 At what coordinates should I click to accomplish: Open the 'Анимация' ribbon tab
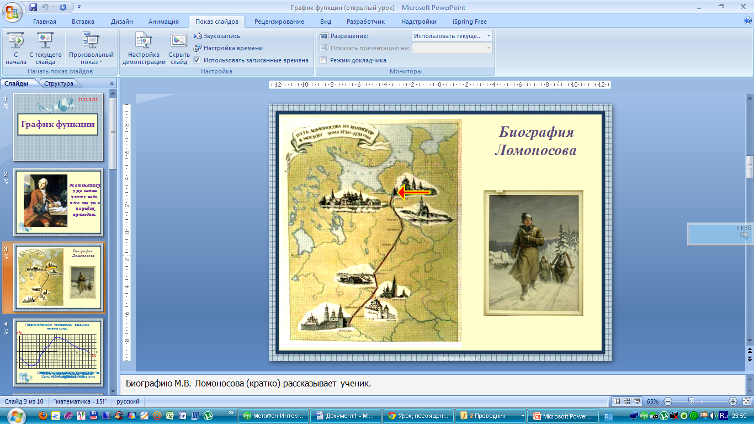tap(163, 22)
